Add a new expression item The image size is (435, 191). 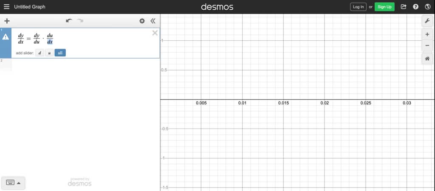pos(7,21)
